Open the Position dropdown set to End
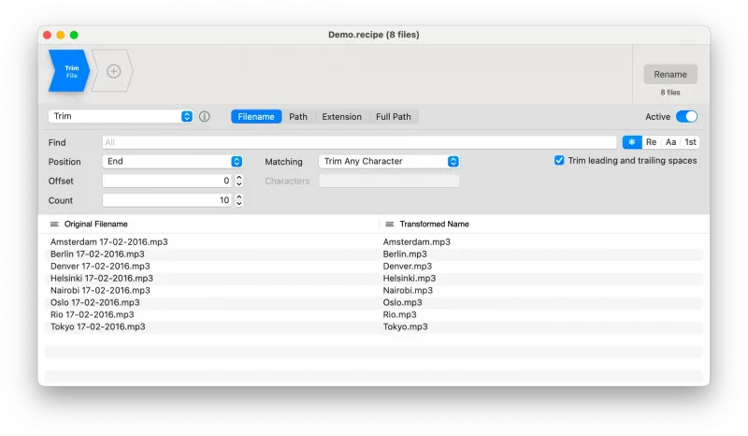Viewport: 748px width, 436px height. 173,162
